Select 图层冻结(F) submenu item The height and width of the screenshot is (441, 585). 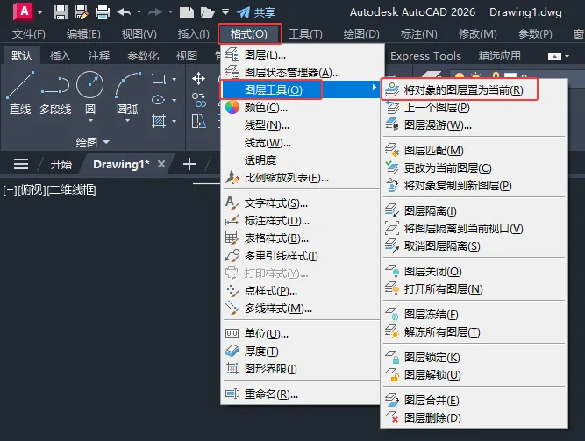[474, 314]
